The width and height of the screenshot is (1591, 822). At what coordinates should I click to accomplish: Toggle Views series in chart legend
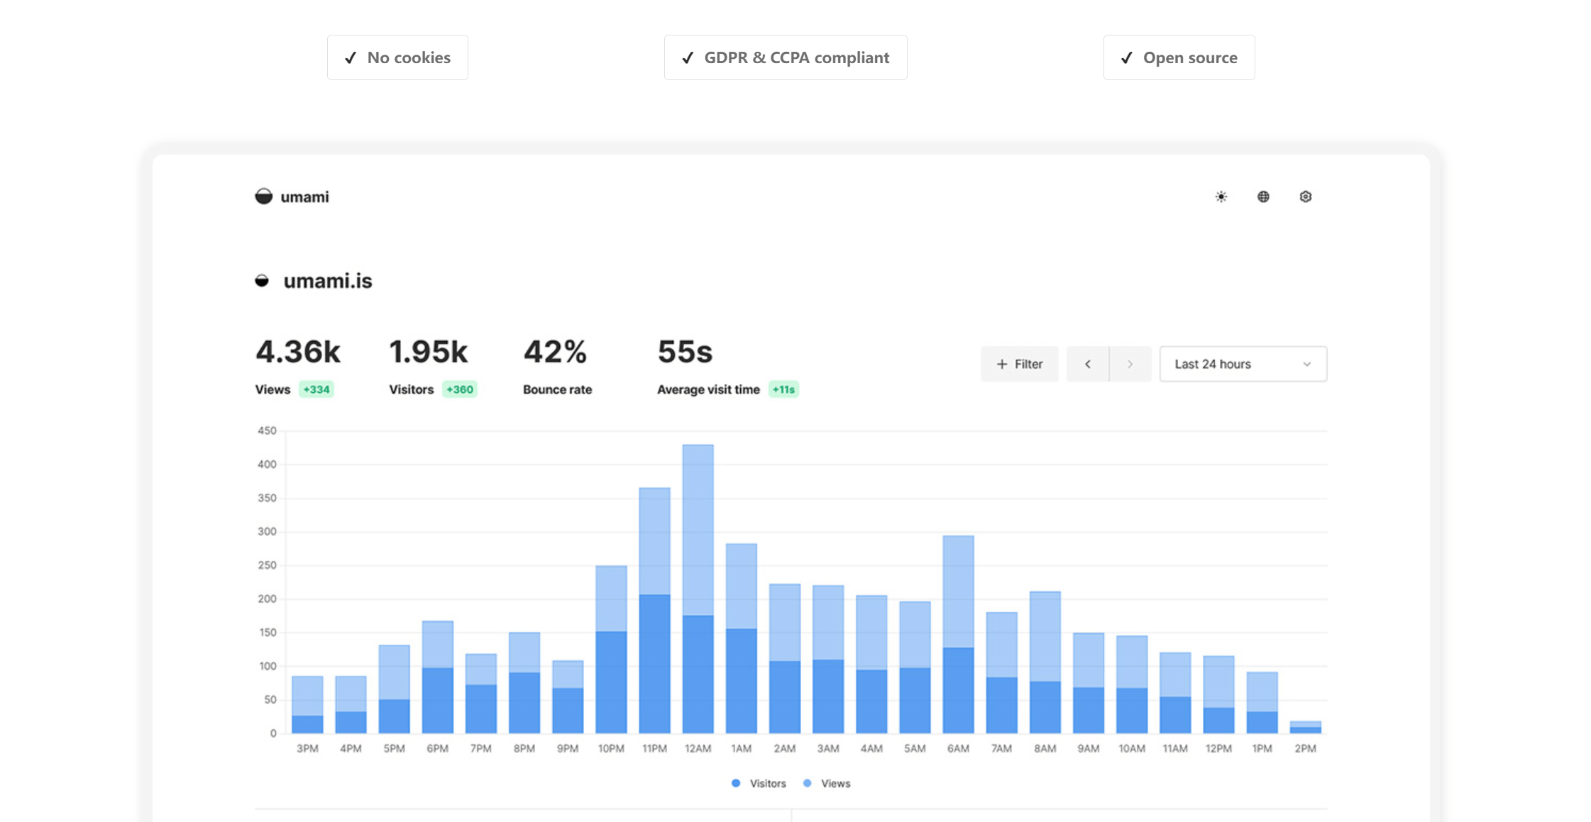coord(827,783)
